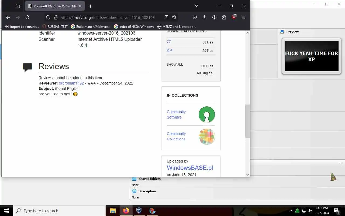
Task: Open Community Software collection link
Action: pyautogui.click(x=176, y=114)
